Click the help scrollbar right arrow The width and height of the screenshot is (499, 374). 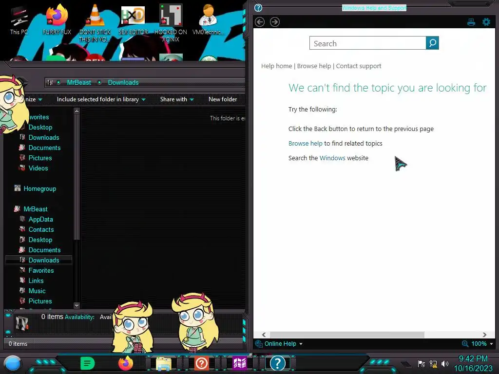pyautogui.click(x=484, y=335)
